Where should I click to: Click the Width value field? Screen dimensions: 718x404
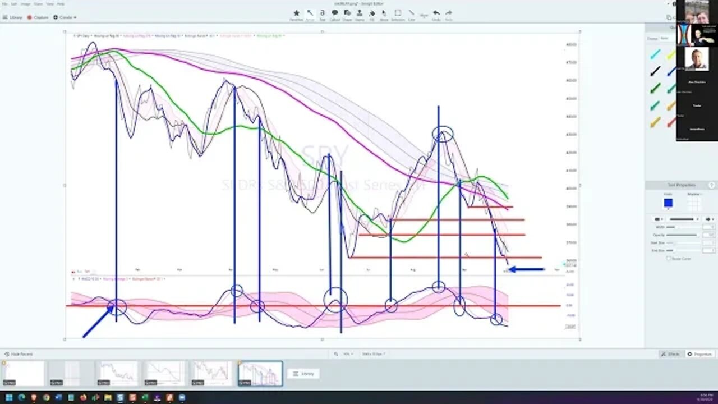709,227
